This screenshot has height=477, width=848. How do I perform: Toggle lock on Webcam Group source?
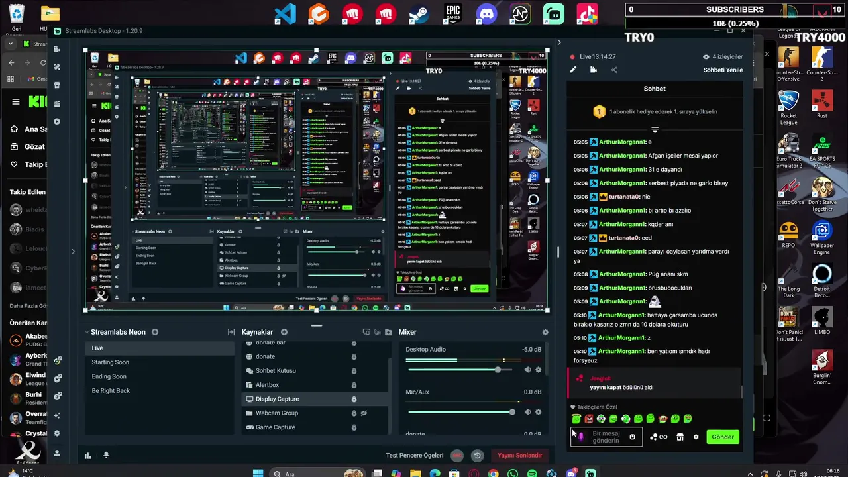pyautogui.click(x=354, y=413)
